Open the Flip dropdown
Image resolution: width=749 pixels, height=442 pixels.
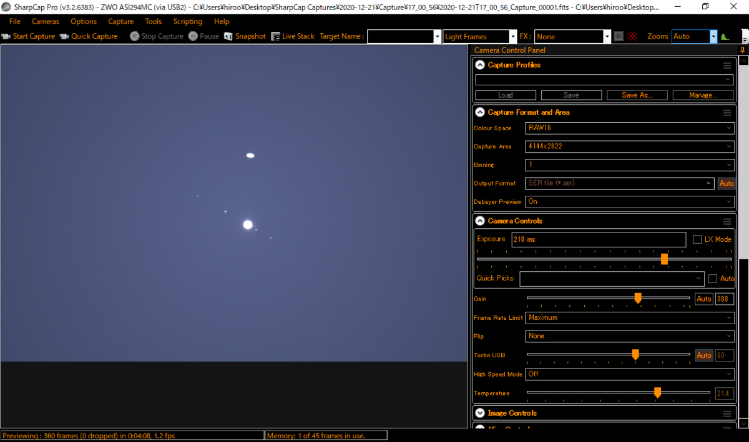coord(630,336)
